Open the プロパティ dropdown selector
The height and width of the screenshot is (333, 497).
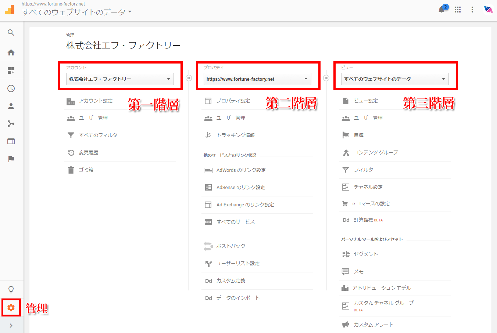tap(257, 79)
